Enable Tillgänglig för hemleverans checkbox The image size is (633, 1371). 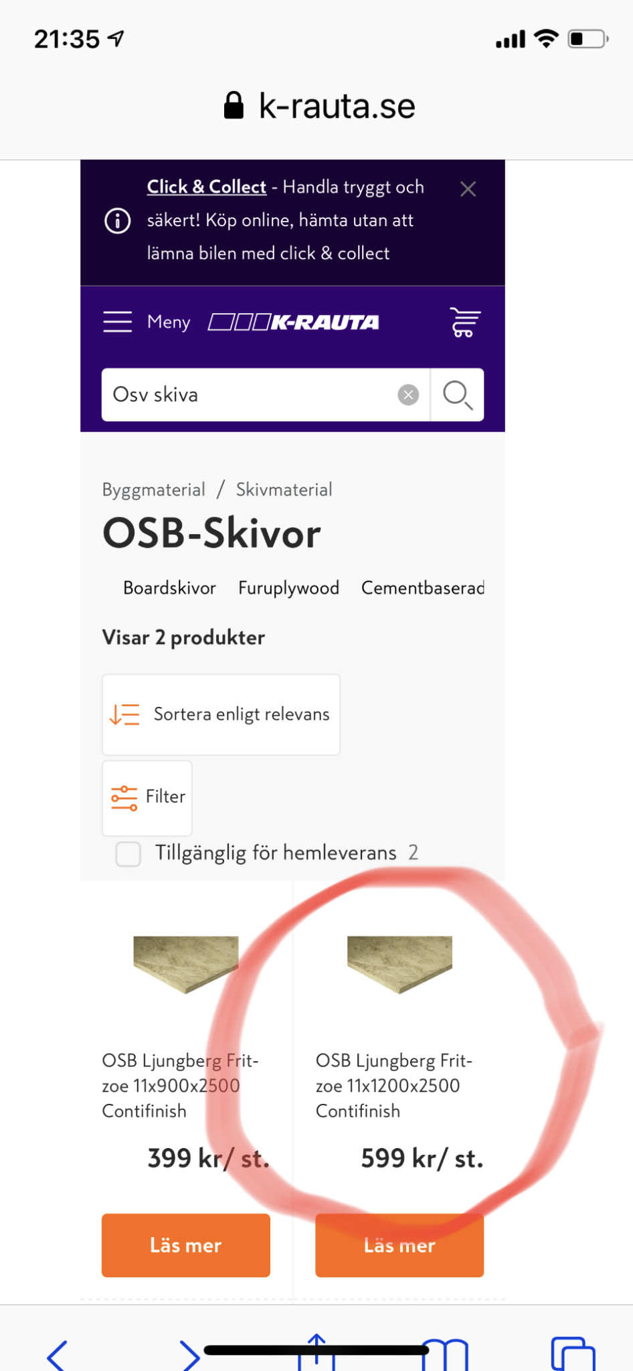(x=128, y=854)
